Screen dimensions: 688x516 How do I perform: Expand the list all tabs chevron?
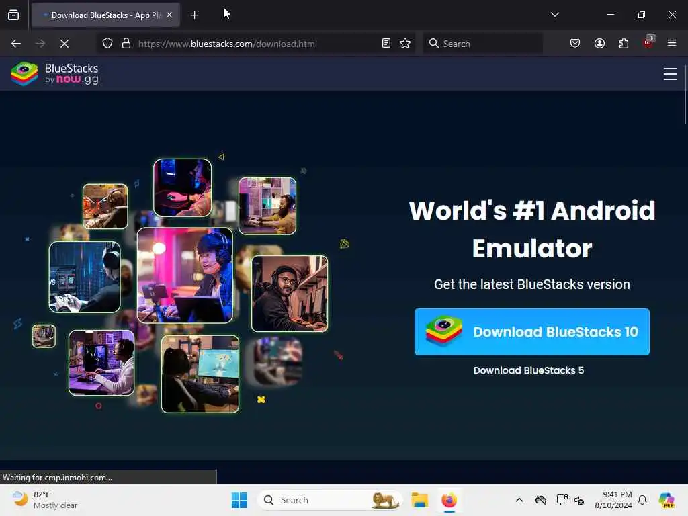coord(554,15)
